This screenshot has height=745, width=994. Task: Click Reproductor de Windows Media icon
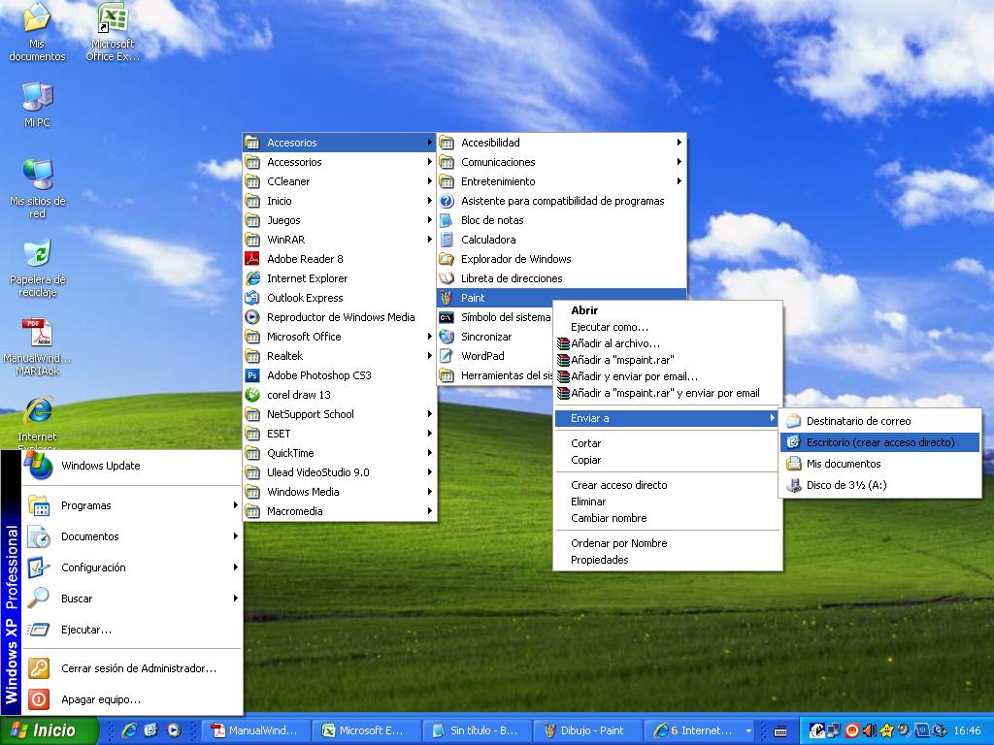(252, 317)
